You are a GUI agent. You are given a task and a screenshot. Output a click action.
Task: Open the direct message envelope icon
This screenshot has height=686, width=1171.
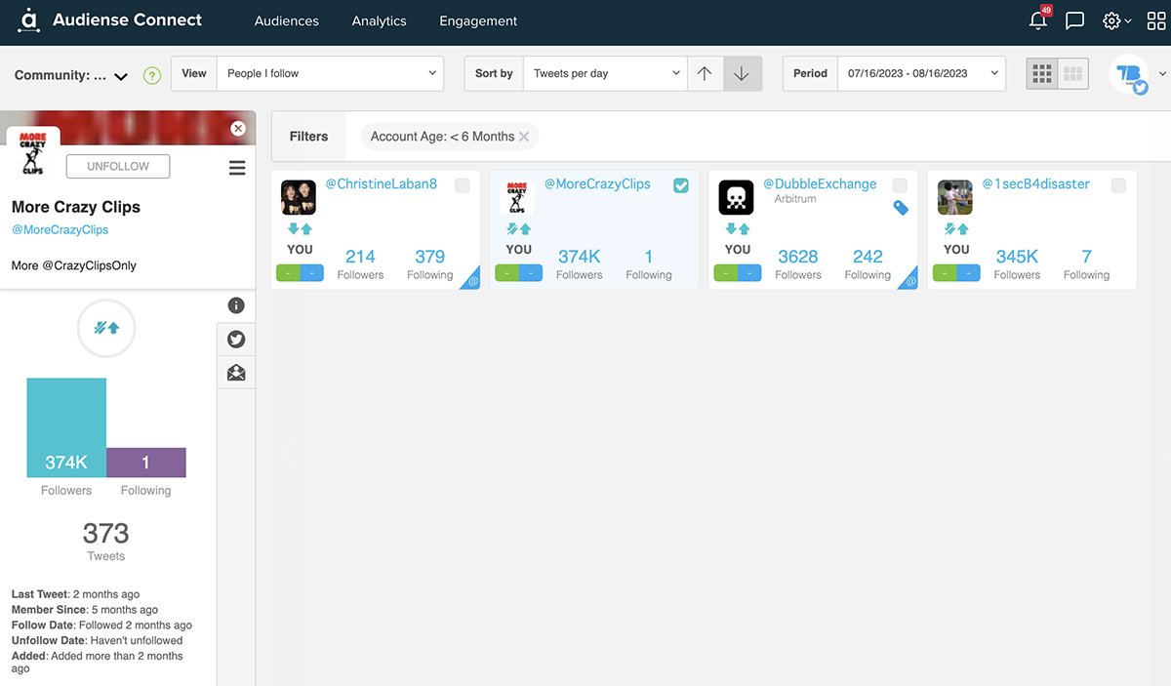click(236, 373)
